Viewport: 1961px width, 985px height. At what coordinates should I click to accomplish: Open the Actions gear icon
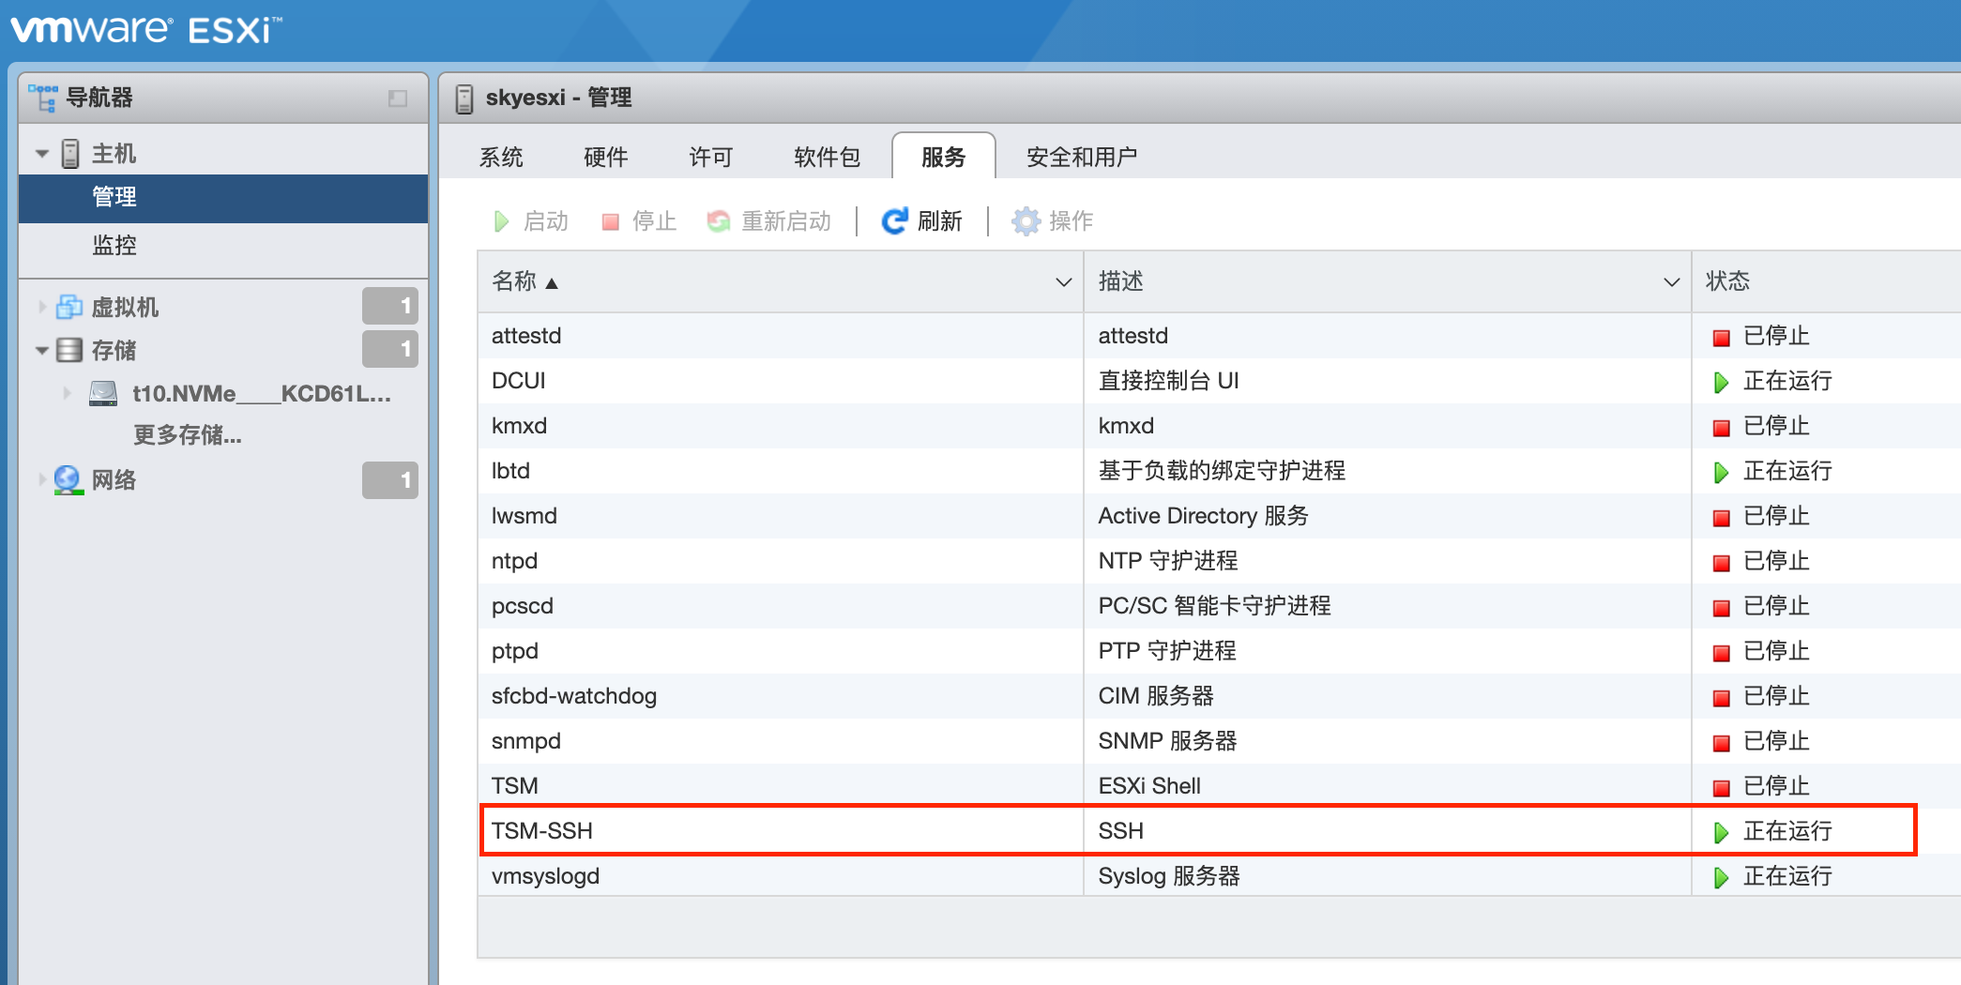coord(1026,221)
